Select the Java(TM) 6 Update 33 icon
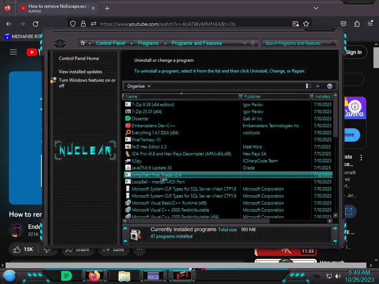The image size is (379, 284). click(x=128, y=168)
